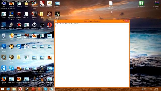Open the Вид menu in Notepad
This screenshot has height=91, width=161.
72,24
